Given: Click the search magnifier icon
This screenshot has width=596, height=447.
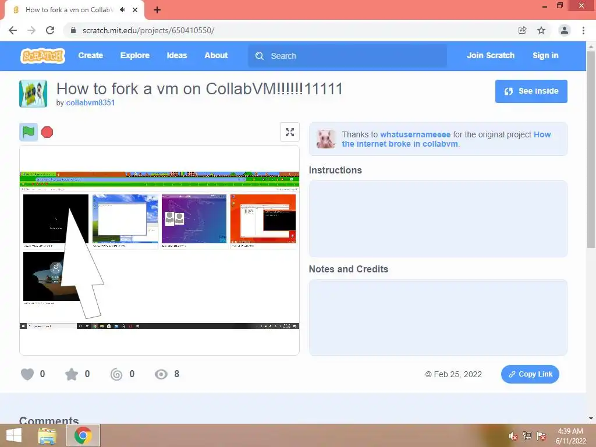Looking at the screenshot, I should tap(259, 56).
